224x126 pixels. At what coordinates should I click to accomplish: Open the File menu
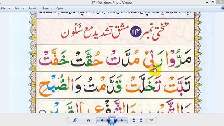pos(3,8)
